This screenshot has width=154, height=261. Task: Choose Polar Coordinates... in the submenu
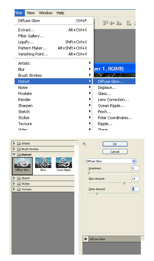pos(114,118)
